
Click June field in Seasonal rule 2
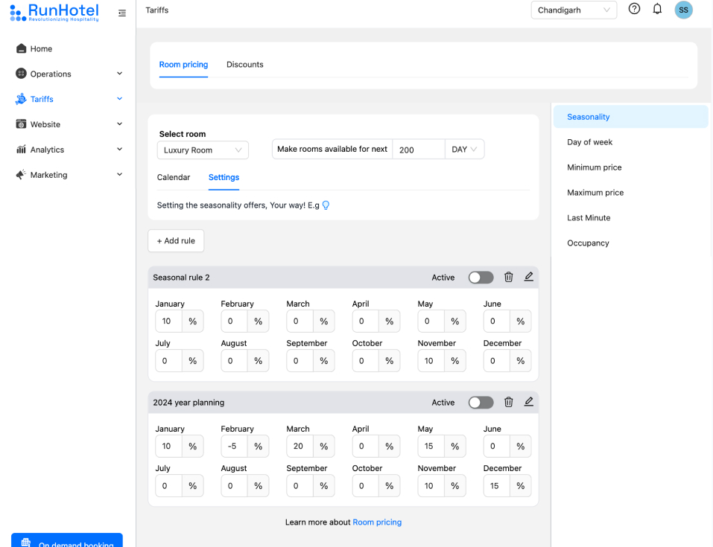coord(496,322)
